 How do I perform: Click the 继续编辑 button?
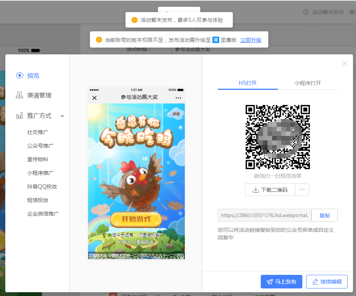point(327,282)
